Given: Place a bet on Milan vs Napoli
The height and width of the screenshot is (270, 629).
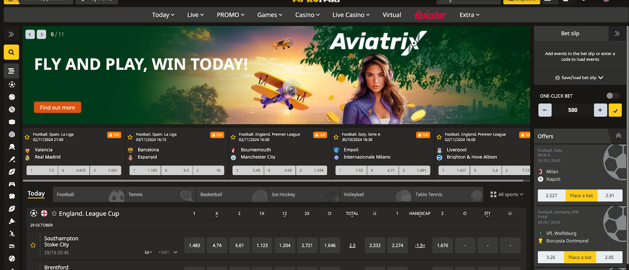Looking at the screenshot, I should click(x=581, y=196).
